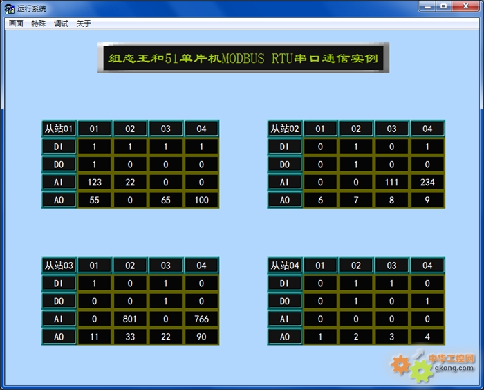Click the 从站03 table header
Screen dimensions: 484x390
click(59, 266)
